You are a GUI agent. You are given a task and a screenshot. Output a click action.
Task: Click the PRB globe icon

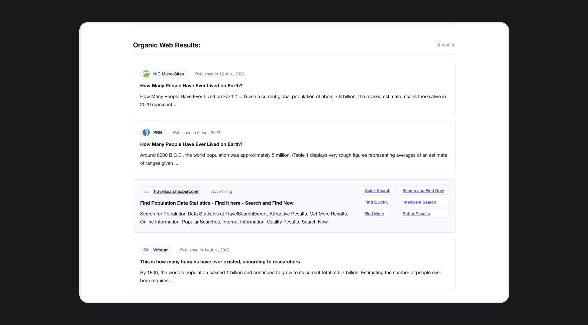(x=146, y=133)
